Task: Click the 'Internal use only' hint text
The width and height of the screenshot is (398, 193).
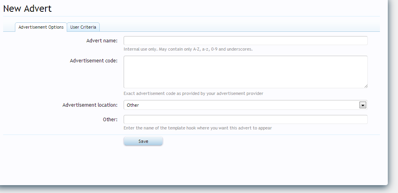Action: (x=188, y=49)
